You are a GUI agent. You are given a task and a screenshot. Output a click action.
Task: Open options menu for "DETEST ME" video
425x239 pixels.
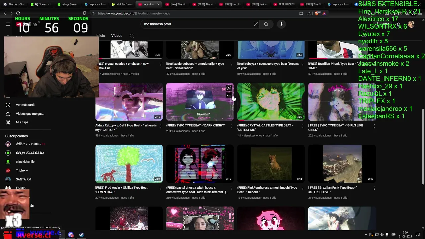click(303, 126)
